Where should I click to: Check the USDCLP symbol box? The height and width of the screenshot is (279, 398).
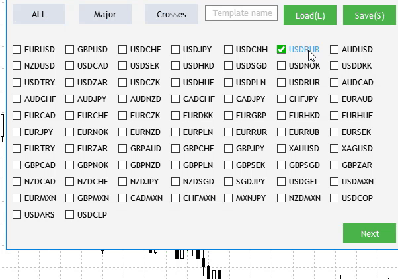pyautogui.click(x=70, y=215)
